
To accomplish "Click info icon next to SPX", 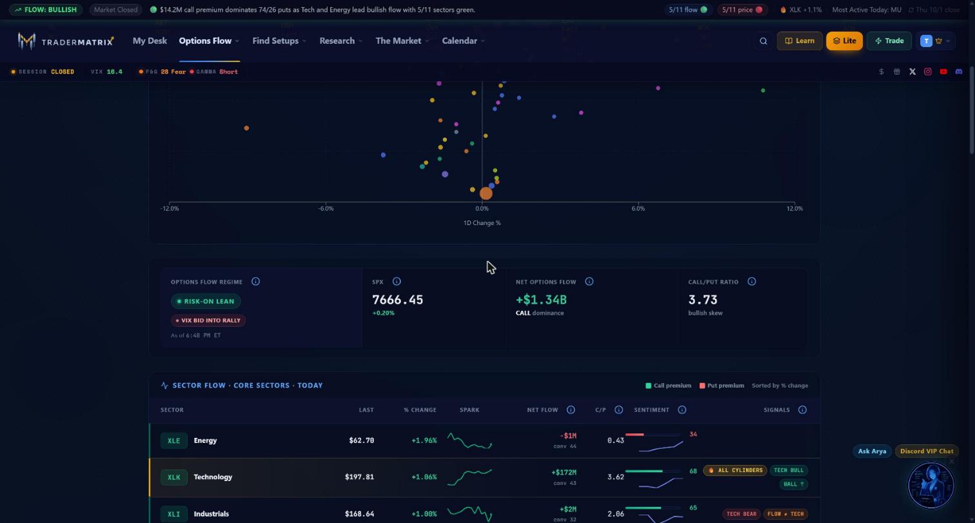I will [x=397, y=281].
